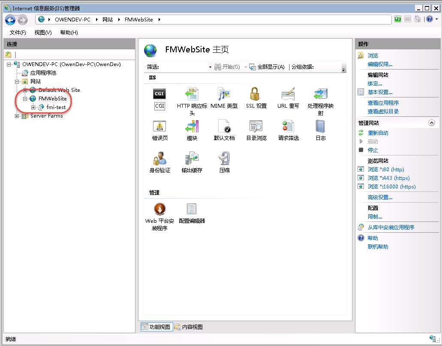This screenshot has width=442, height=346.
Task: Open the 日志 notebook icon
Action: [x=320, y=126]
